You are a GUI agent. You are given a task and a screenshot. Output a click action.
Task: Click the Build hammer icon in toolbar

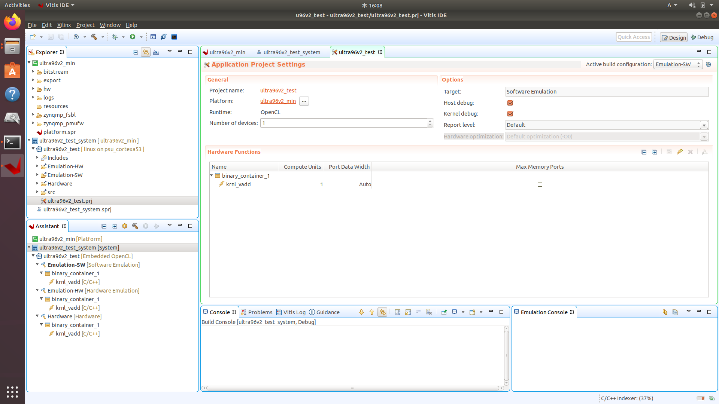click(94, 37)
